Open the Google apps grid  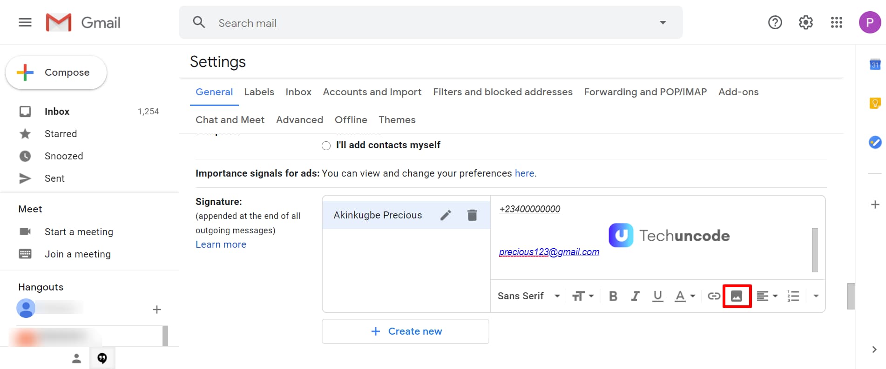point(836,22)
